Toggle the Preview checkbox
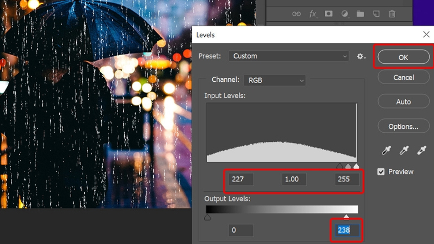The width and height of the screenshot is (434, 244). pyautogui.click(x=381, y=172)
